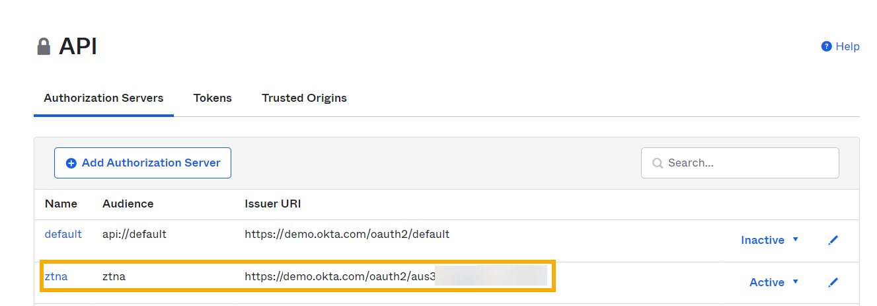The width and height of the screenshot is (877, 306).
Task: Expand the Inactive status dropdown
Action: [x=770, y=240]
